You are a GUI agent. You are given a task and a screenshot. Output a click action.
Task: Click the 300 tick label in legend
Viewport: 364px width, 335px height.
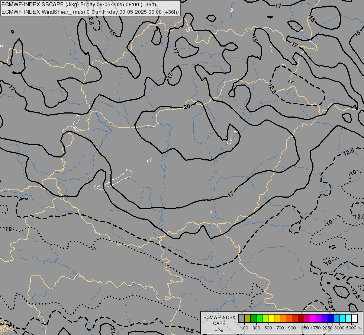coord(256,328)
